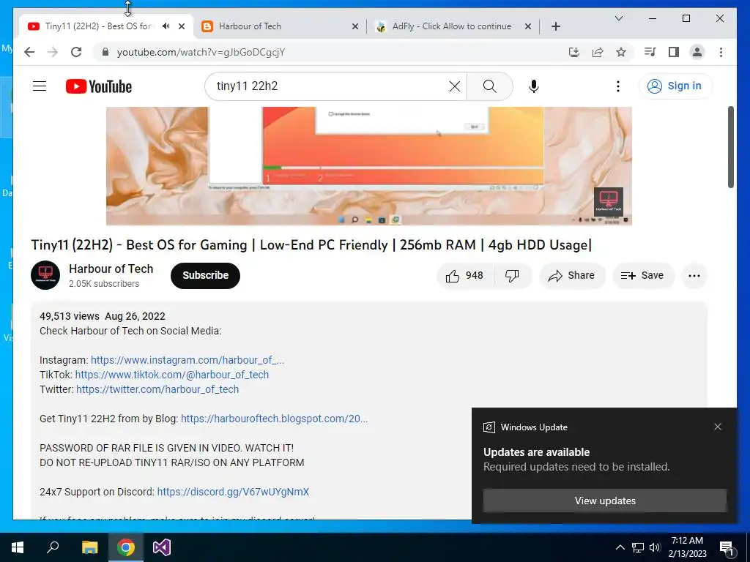Open taskbar search magnifier
This screenshot has height=562, width=750.
tap(53, 547)
